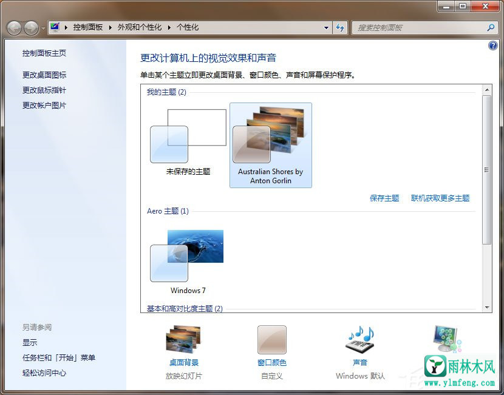Image resolution: width=504 pixels, height=395 pixels.
Task: Expand arrow before 控制面板 in address bar
Action: (x=66, y=28)
